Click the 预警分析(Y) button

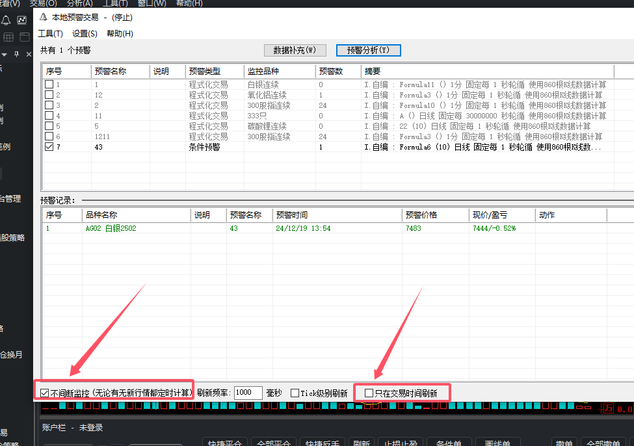tap(368, 50)
